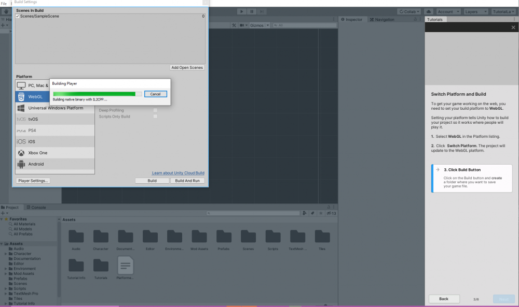Viewport: 519px width, 307px height.
Task: Open the Audio folder thumbnail in Assets
Action: click(76, 237)
